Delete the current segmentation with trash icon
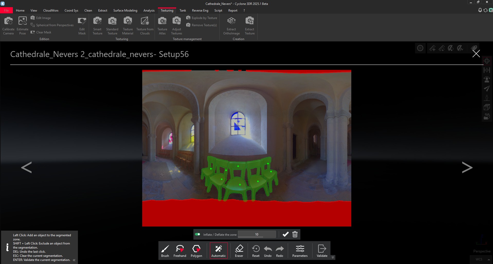Screen dimensions: 493x264 point(295,234)
